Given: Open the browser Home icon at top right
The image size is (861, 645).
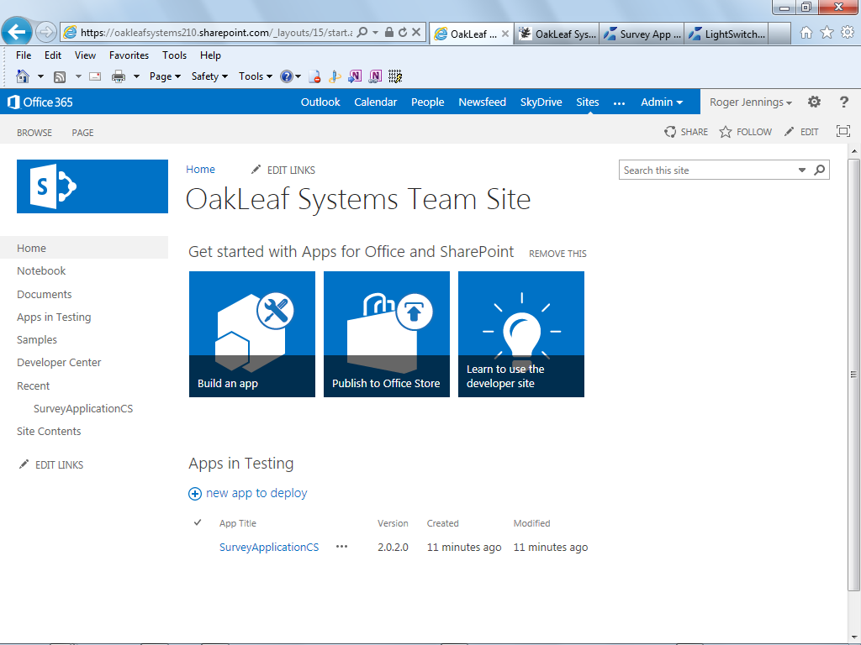Looking at the screenshot, I should (806, 33).
